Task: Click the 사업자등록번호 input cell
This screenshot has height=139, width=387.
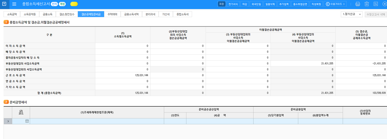Action: point(365,121)
